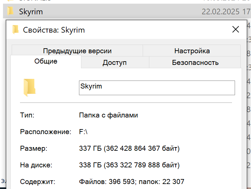
Task: Click the Тип label
Action: point(27,115)
